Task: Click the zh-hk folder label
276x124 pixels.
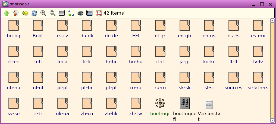Action: pos(111,114)
